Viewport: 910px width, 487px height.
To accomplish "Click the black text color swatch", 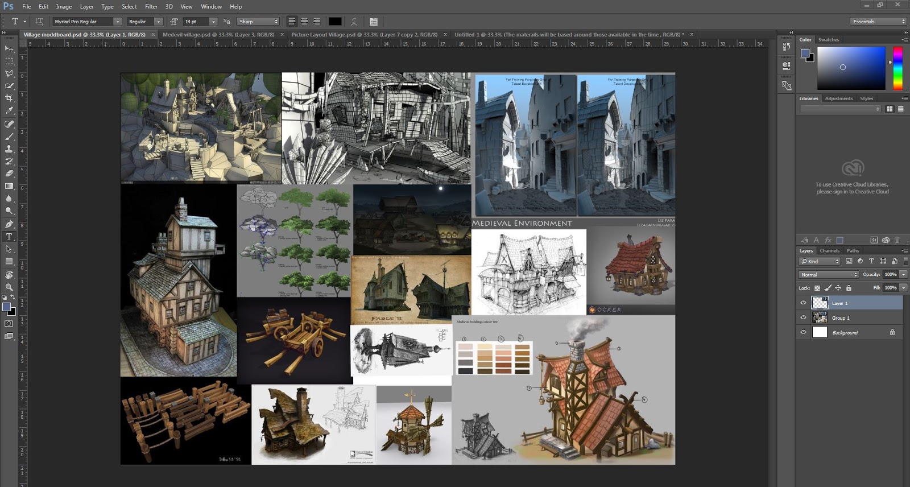I will click(335, 22).
